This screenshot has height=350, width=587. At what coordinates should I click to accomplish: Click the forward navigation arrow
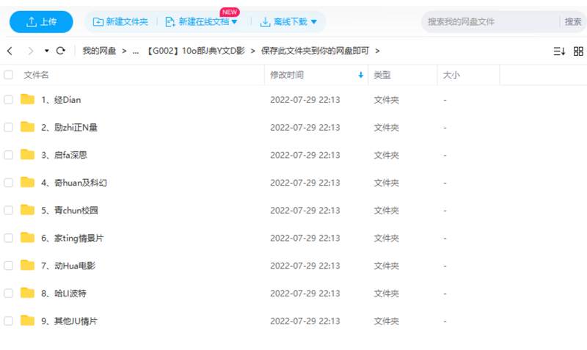[x=30, y=51]
